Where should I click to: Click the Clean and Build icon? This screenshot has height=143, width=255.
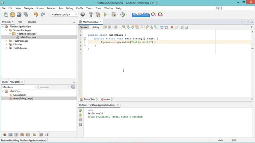pyautogui.click(x=98, y=14)
